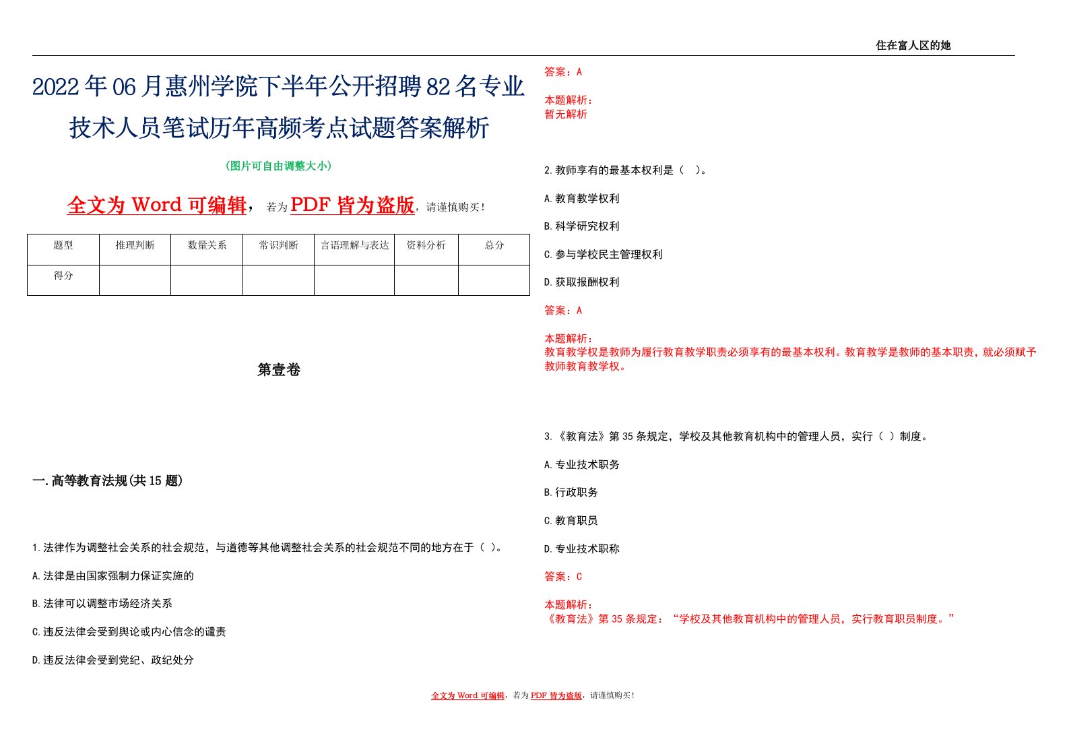Select option A.专业技术职务
1069x756 pixels.
[x=582, y=465]
